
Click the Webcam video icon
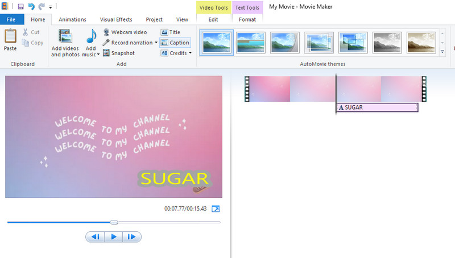point(106,32)
